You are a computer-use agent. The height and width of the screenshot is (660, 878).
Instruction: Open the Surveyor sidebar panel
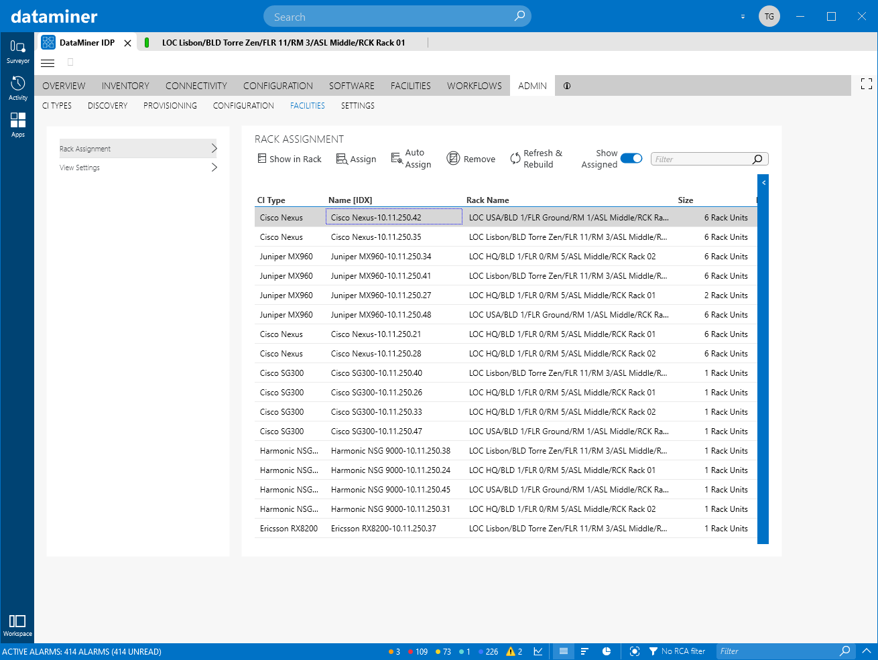coord(17,52)
